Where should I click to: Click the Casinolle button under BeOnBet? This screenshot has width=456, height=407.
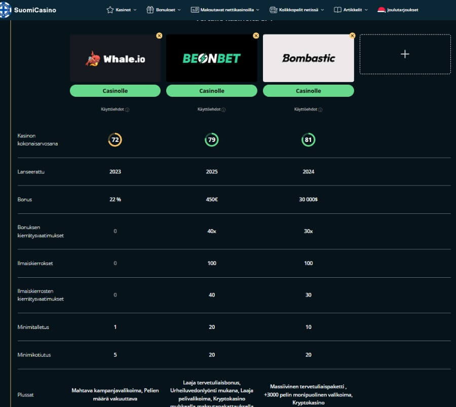coord(212,91)
